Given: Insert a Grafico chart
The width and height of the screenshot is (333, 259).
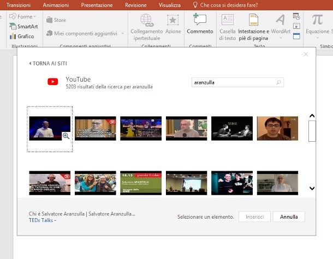Looking at the screenshot, I should tap(22, 37).
